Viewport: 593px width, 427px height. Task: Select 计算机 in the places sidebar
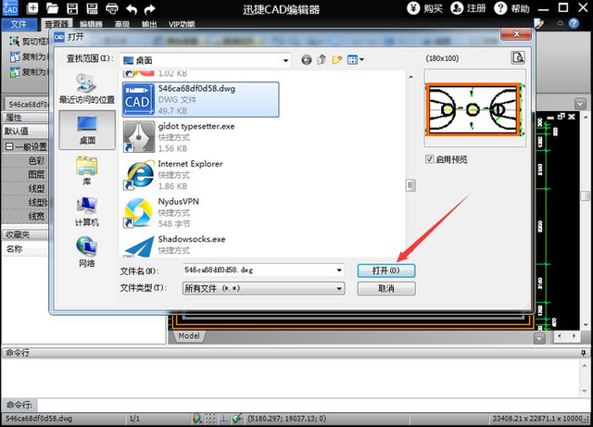click(87, 211)
